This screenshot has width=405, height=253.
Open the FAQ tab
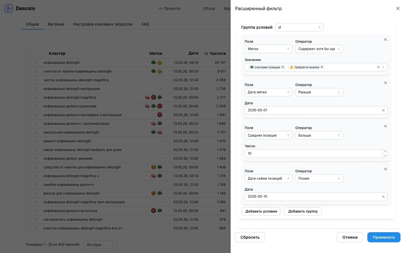[x=145, y=24]
